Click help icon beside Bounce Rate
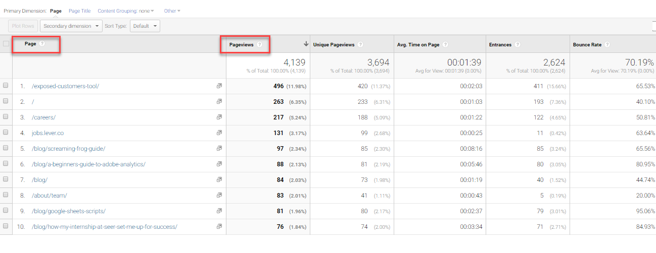 tap(607, 45)
